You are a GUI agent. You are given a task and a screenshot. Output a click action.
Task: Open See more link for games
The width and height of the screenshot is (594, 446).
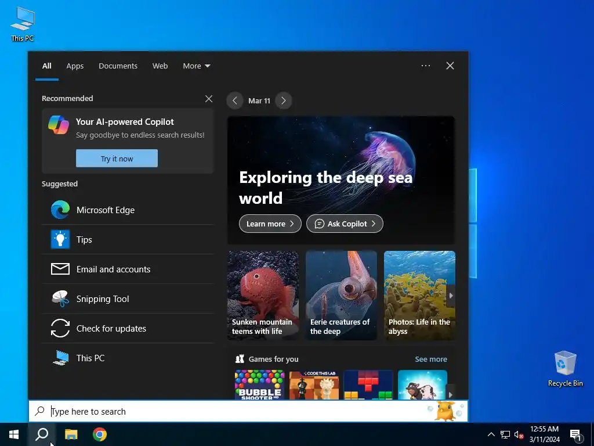[431, 359]
